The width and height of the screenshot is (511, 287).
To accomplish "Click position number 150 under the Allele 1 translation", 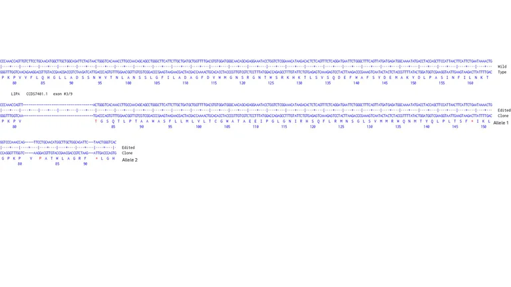I will pos(483,127).
